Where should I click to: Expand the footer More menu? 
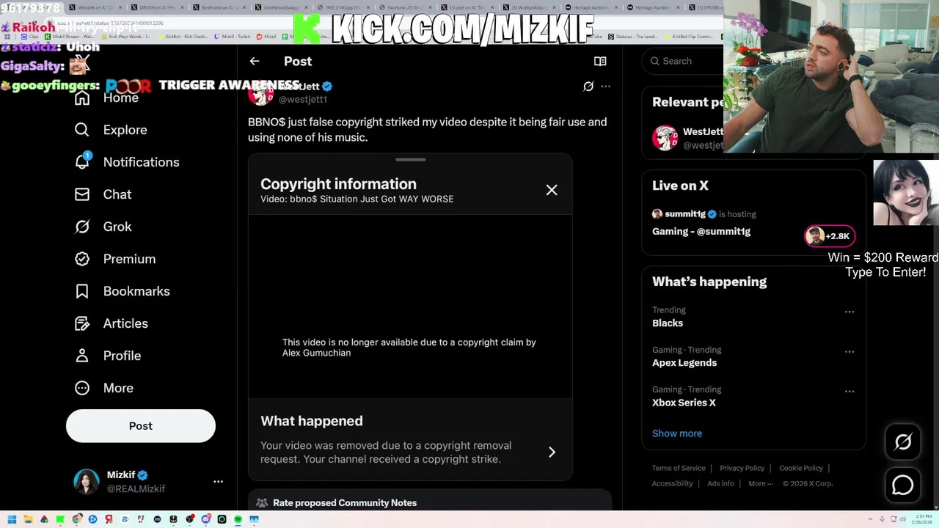pos(761,483)
